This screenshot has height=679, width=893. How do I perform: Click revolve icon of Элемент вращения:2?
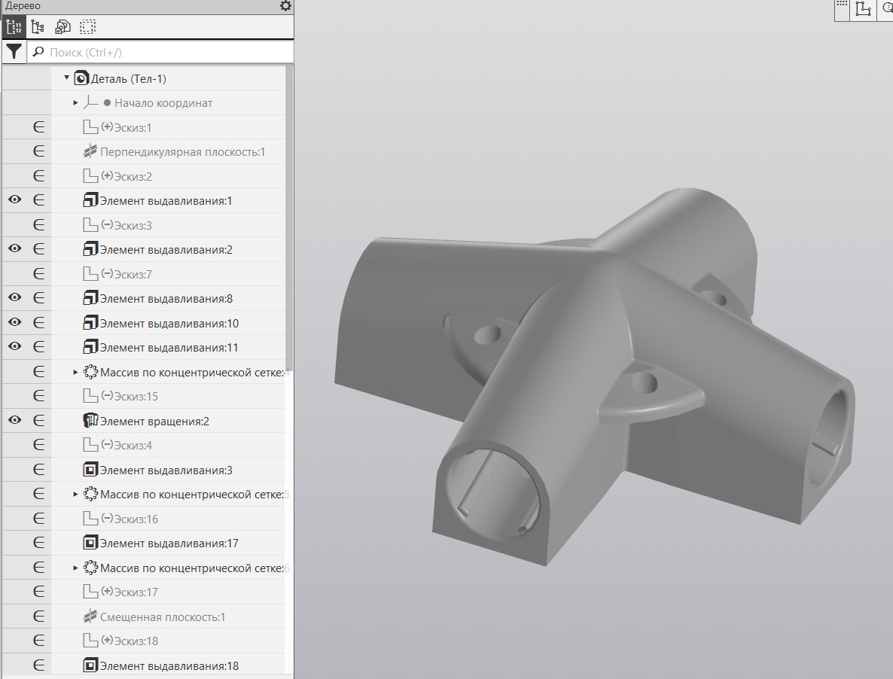(90, 421)
